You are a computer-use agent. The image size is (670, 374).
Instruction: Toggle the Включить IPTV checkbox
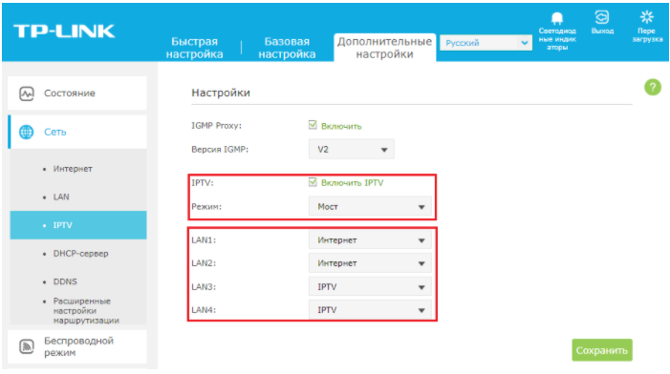pyautogui.click(x=313, y=182)
